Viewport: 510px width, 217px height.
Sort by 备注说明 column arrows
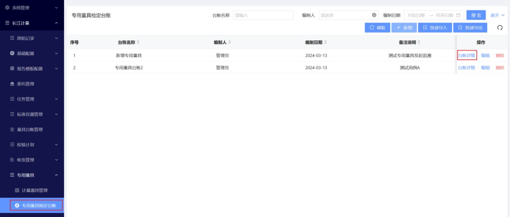[419, 42]
